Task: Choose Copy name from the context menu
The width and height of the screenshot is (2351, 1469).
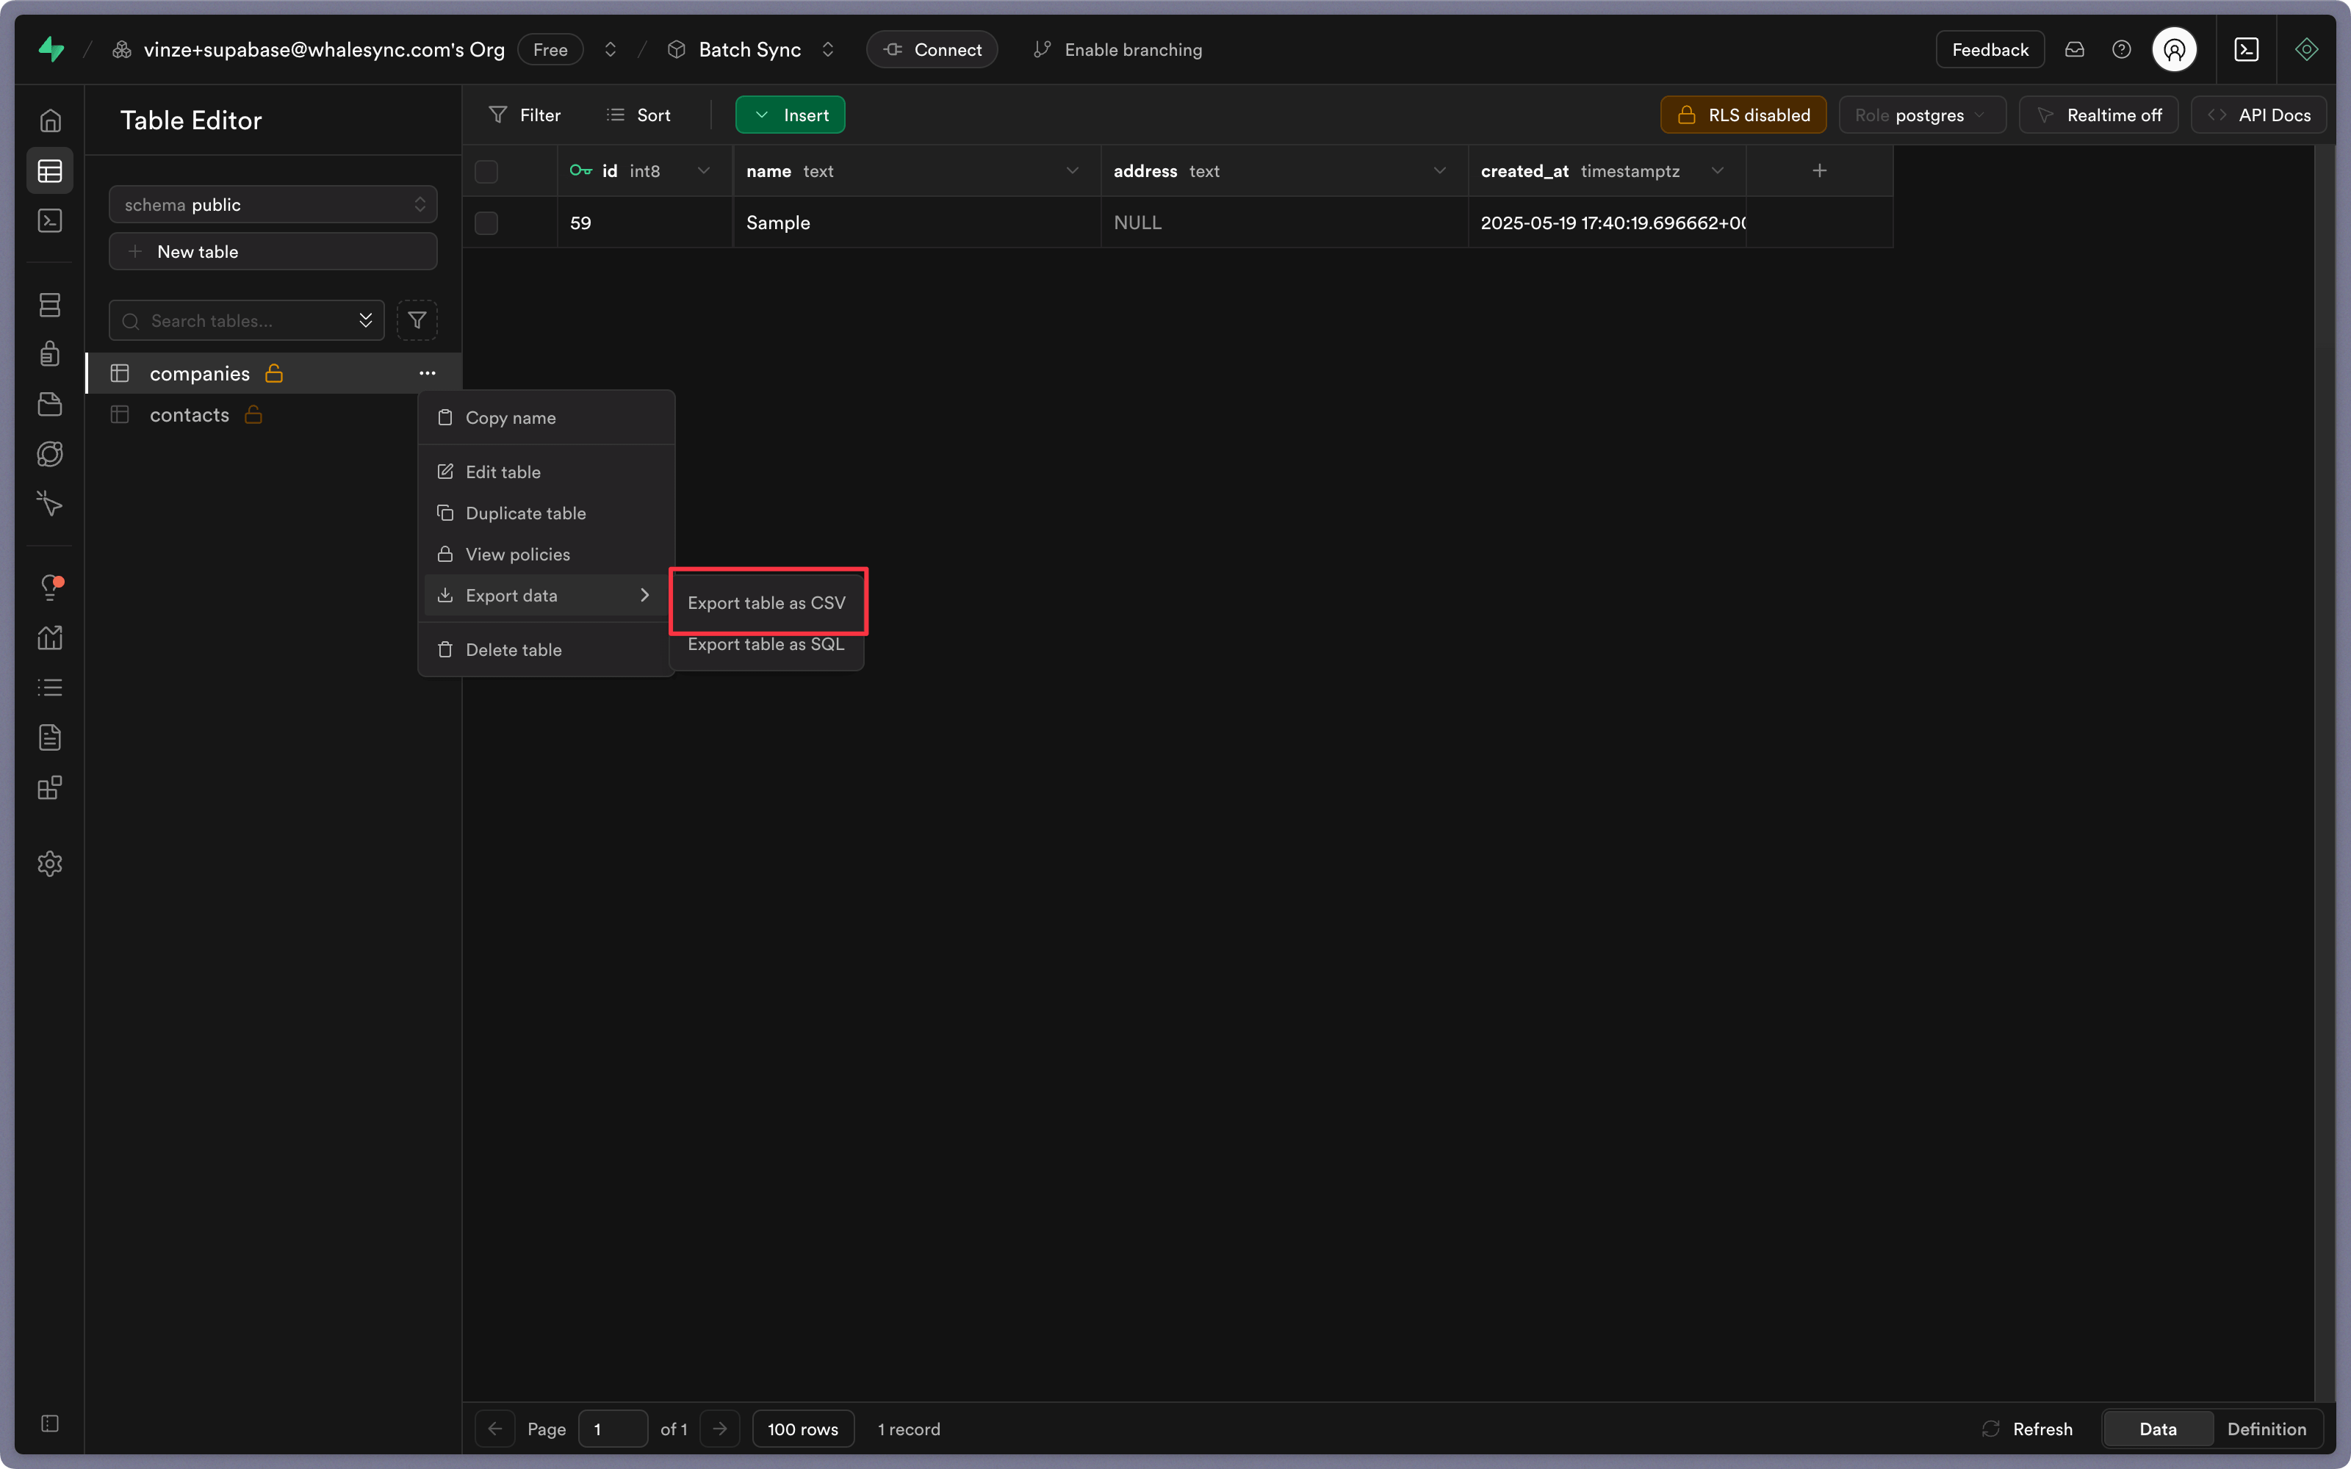Action: (x=546, y=418)
